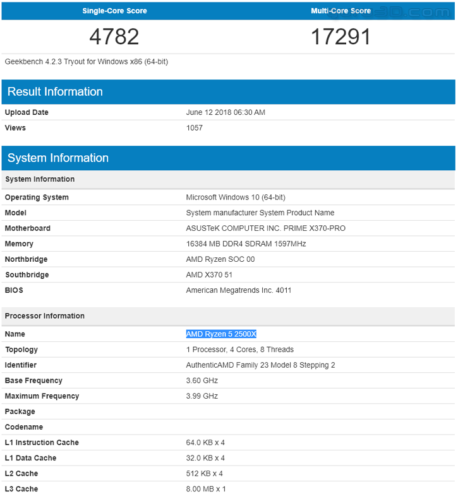Image resolution: width=458 pixels, height=499 pixels.
Task: Click the 512 KB x 4 cache value
Action: (205, 474)
